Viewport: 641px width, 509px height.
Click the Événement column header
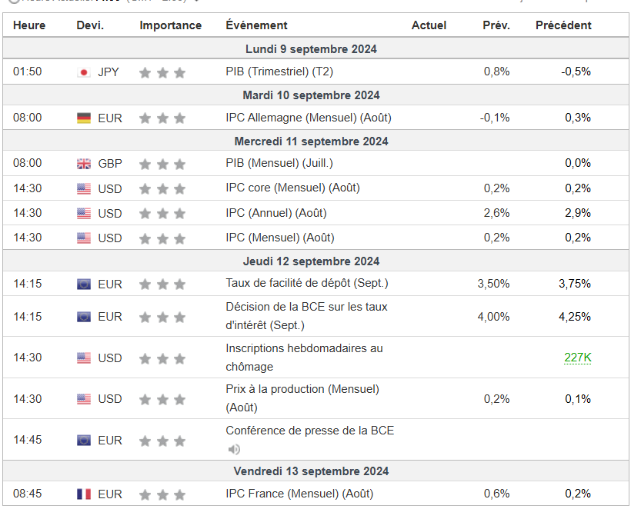pos(256,25)
